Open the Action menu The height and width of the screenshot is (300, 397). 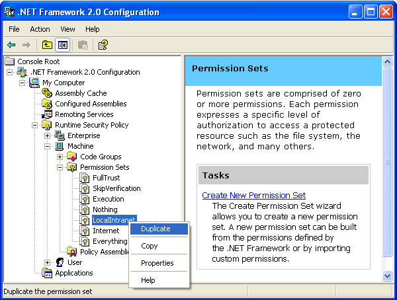(x=40, y=29)
